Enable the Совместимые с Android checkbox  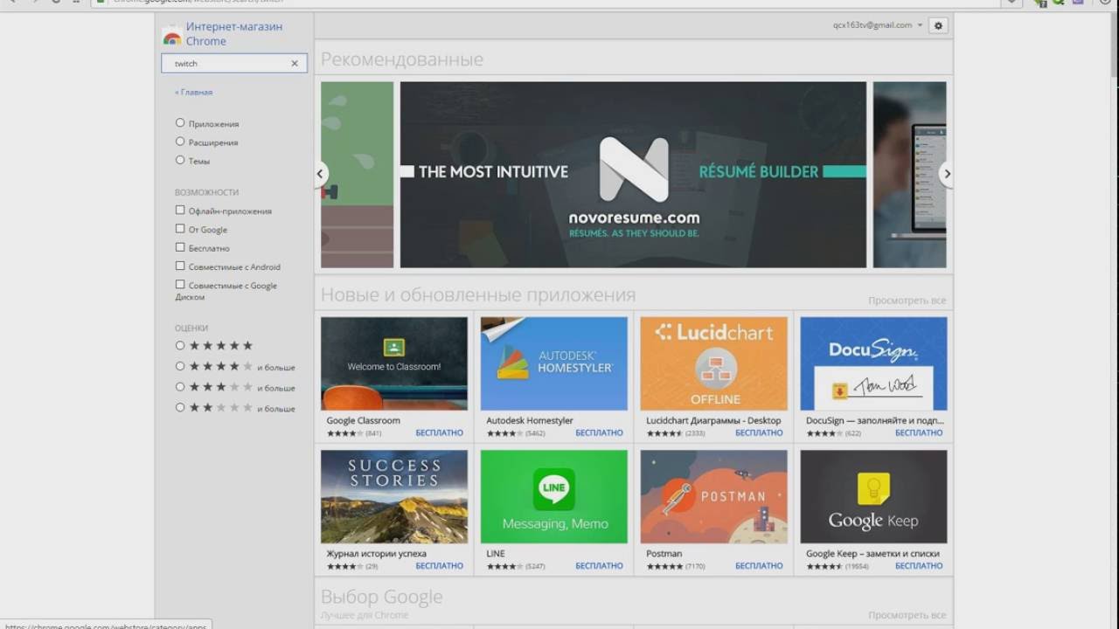pos(180,266)
